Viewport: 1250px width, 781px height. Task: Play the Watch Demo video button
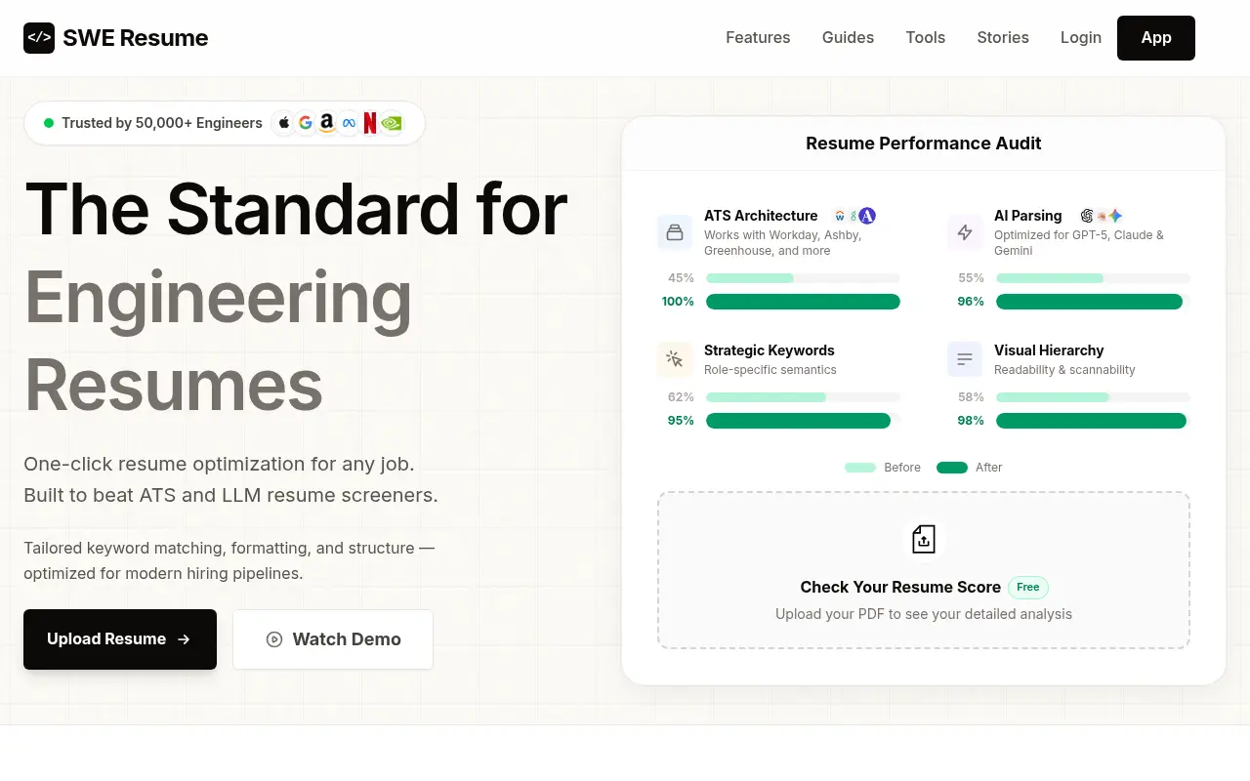pos(333,639)
